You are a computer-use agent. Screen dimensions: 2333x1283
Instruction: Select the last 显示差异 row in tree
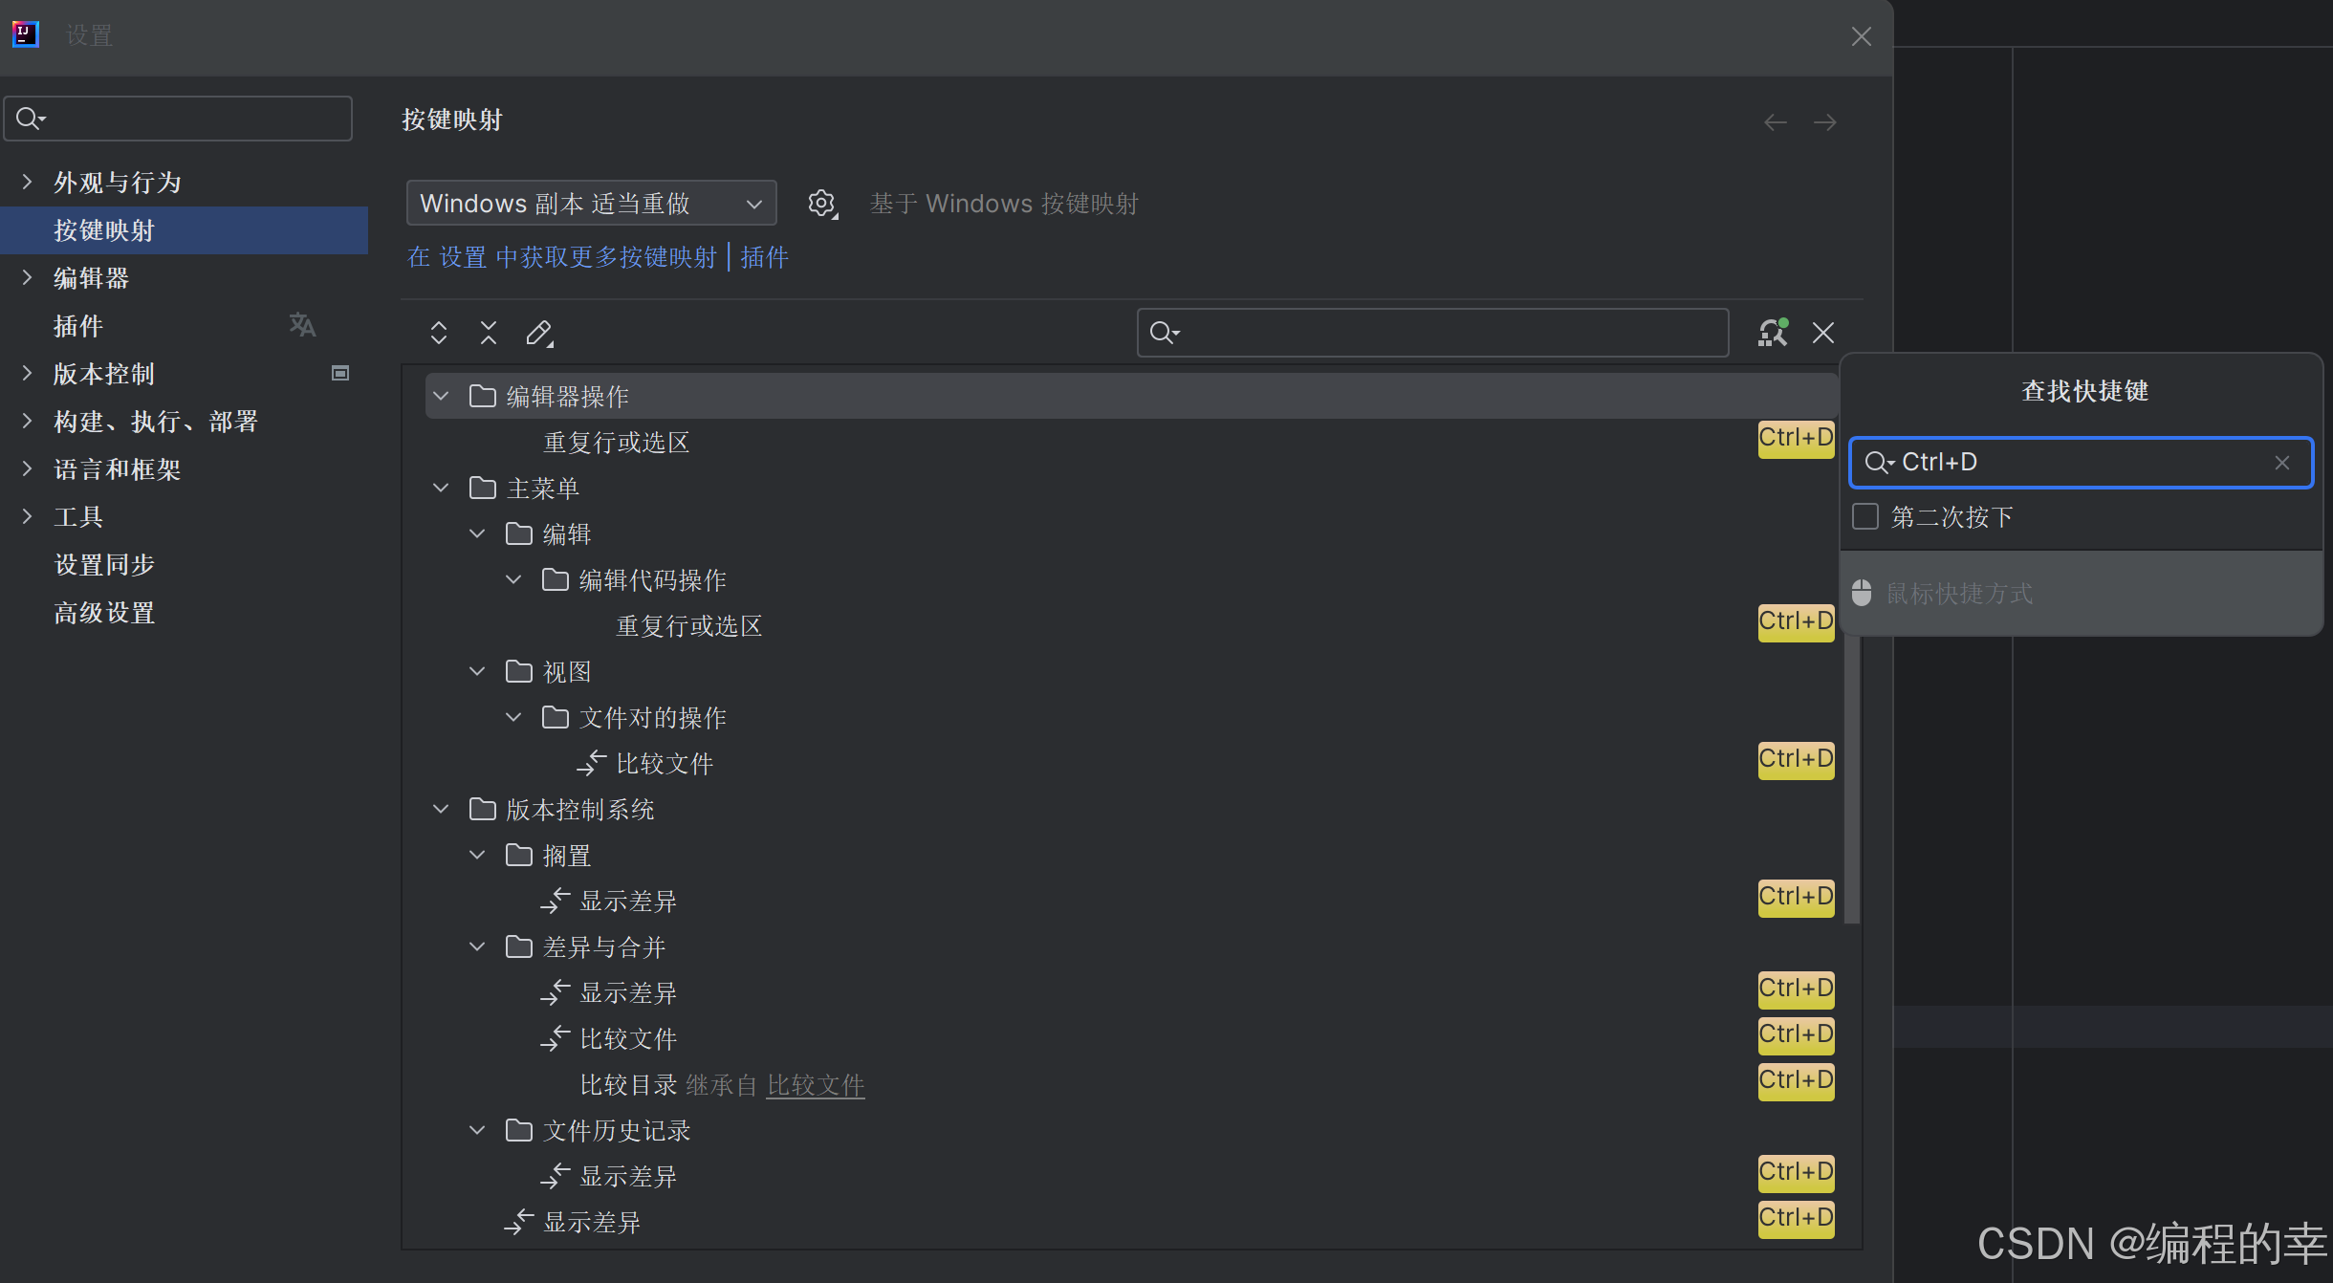pyautogui.click(x=592, y=1222)
